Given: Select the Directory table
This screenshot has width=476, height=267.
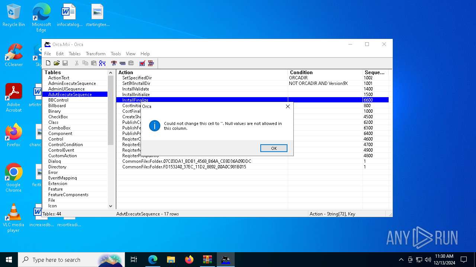Looking at the screenshot, I should (x=57, y=167).
